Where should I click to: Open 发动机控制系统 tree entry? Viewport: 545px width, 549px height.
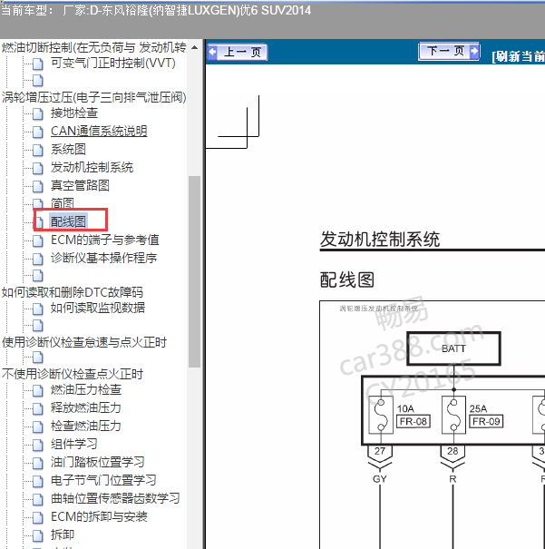click(x=92, y=167)
